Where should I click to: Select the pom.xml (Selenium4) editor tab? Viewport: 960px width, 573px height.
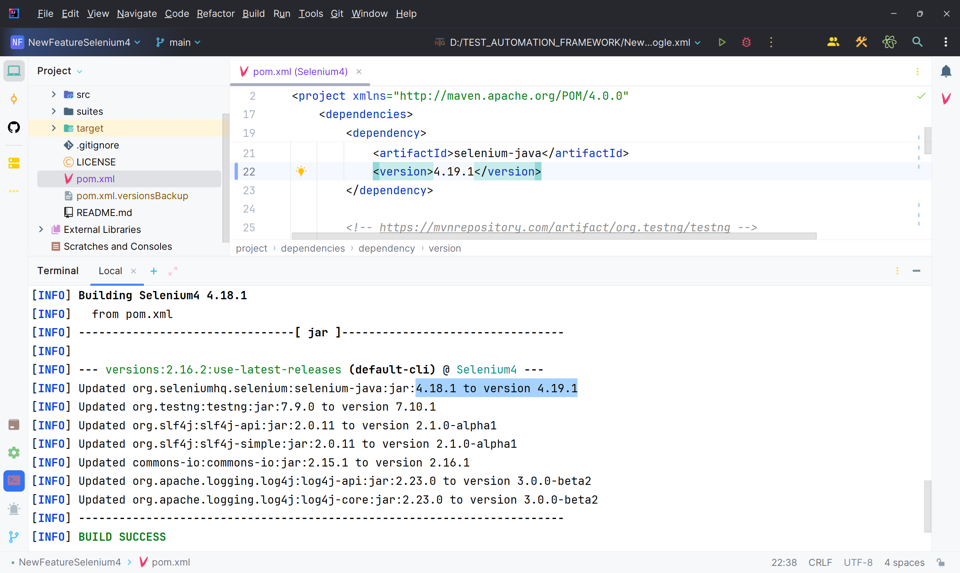pos(300,71)
